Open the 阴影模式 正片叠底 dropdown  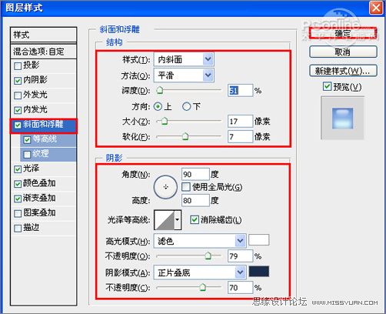click(200, 272)
